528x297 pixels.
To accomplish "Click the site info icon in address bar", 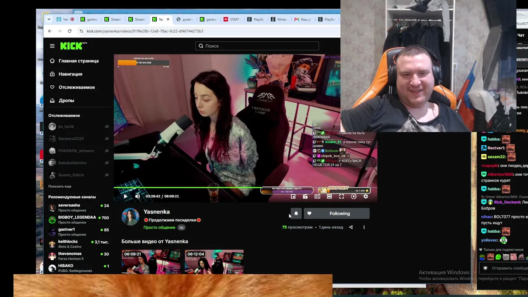I will (x=81, y=31).
